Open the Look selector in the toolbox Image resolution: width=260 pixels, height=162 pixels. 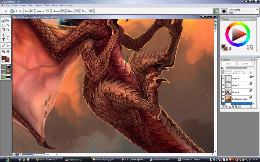3,77
